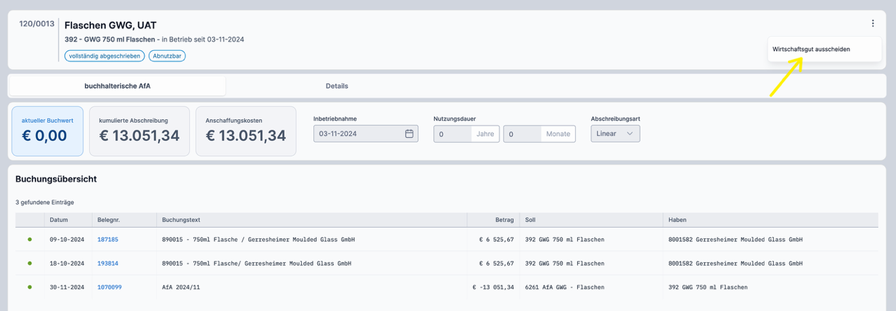This screenshot has width=896, height=311.
Task: Click the 'vollständig abgeschrieben' tag
Action: tap(104, 56)
